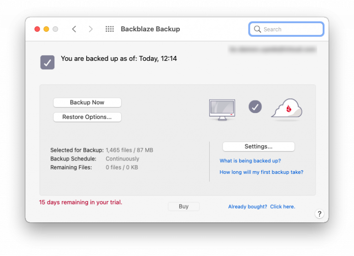Close the window with red button
Viewport: 354px width, 256px height.
(37, 29)
